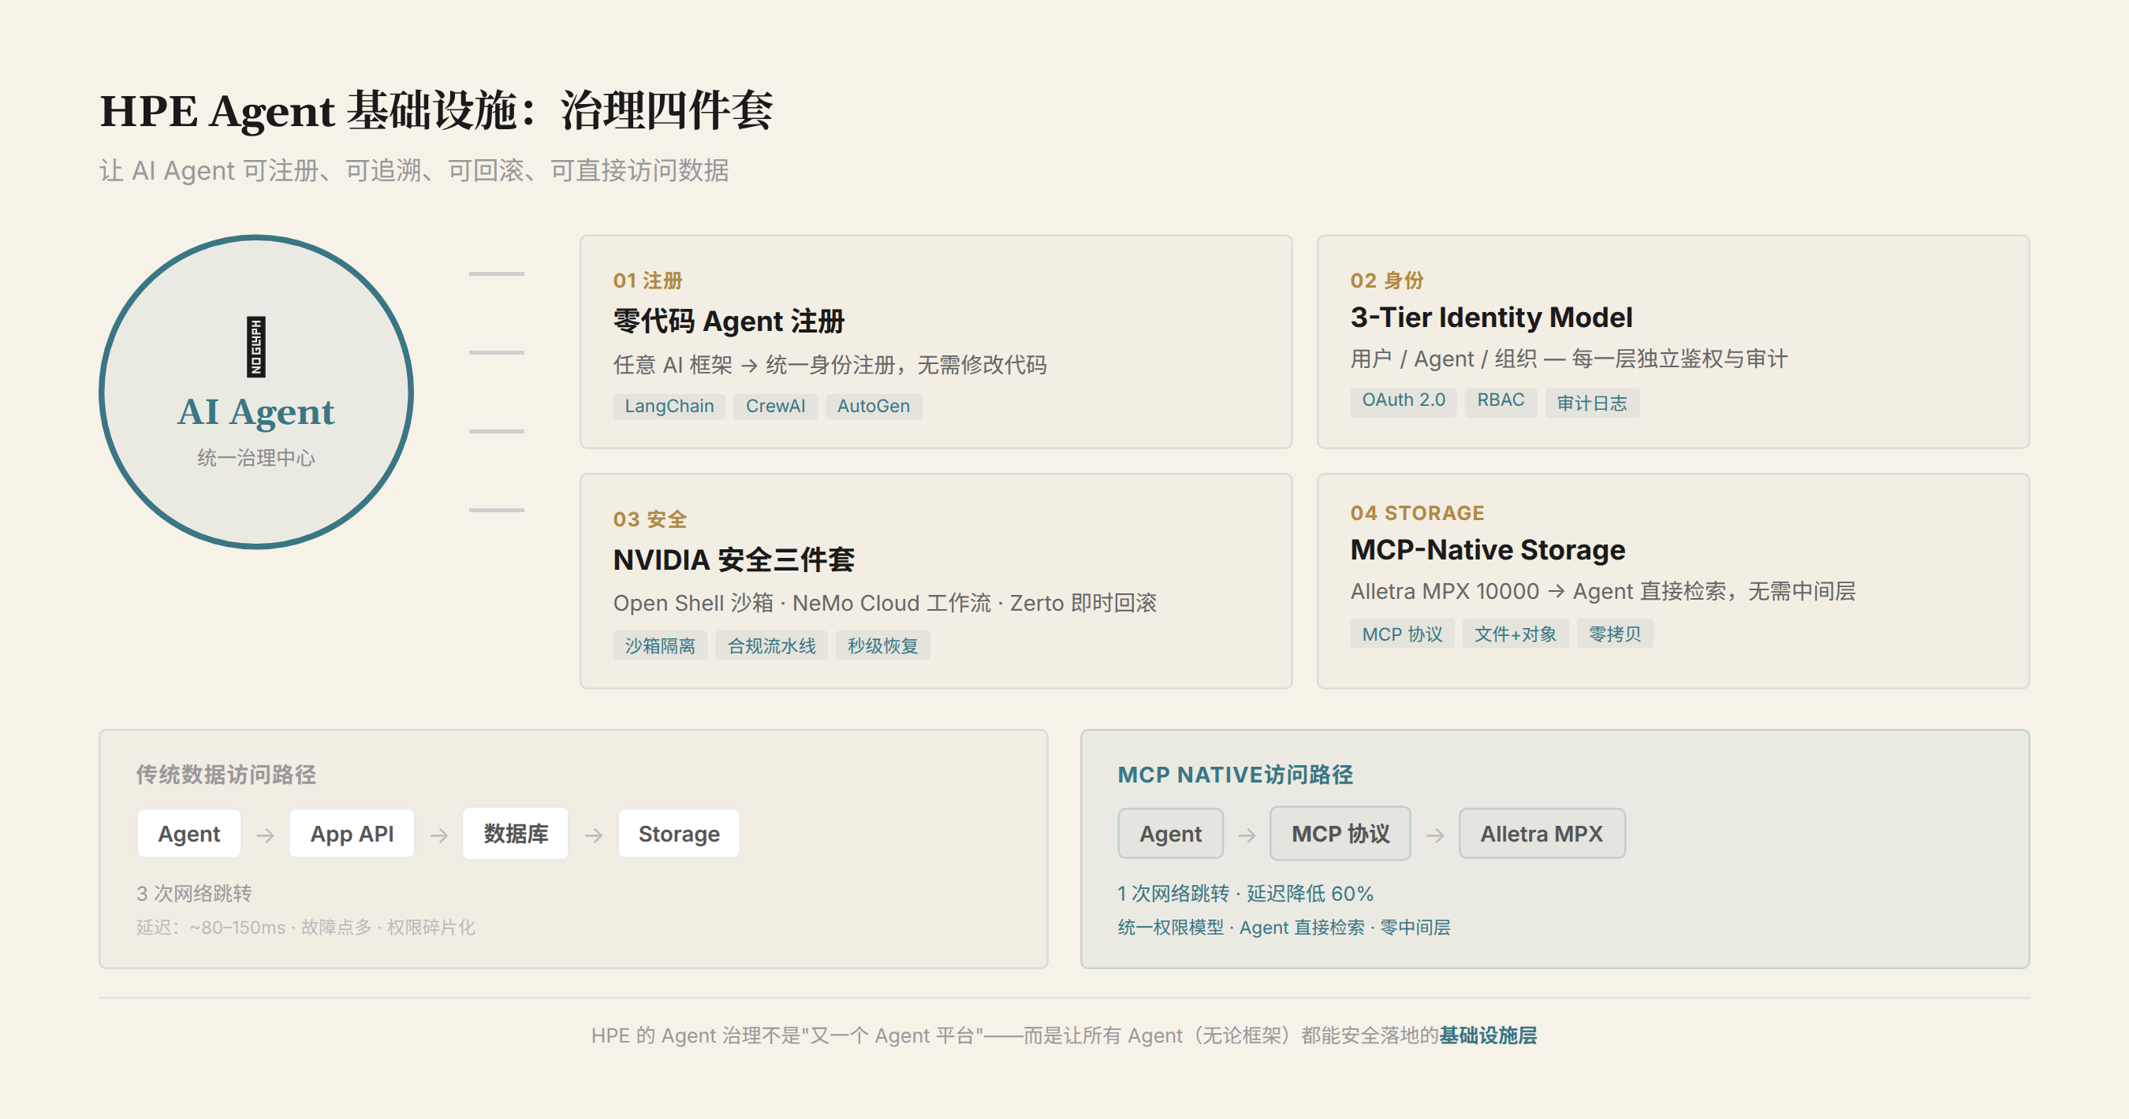
Task: Select the MCP 协议 tag in the storage card
Action: (x=1402, y=634)
